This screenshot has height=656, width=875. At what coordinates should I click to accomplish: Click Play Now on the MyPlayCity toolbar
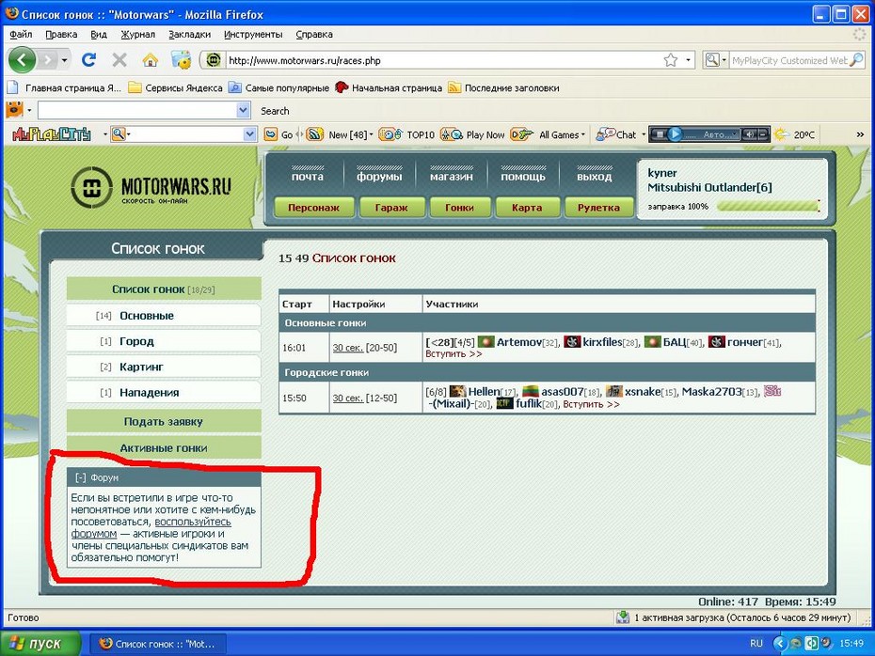click(472, 134)
